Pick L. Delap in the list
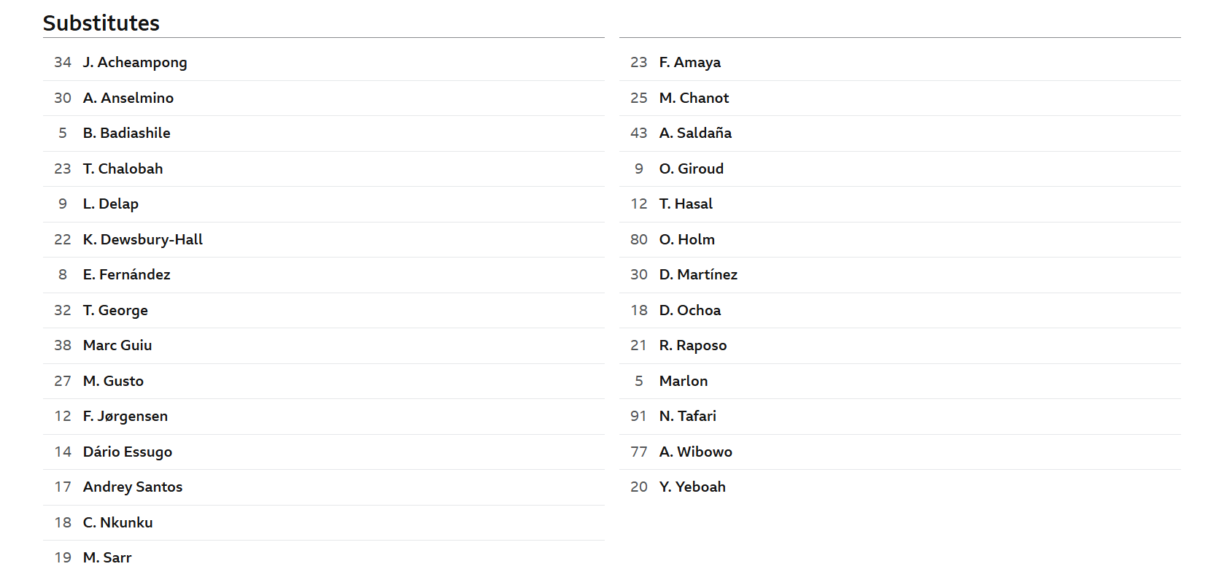 coord(111,204)
